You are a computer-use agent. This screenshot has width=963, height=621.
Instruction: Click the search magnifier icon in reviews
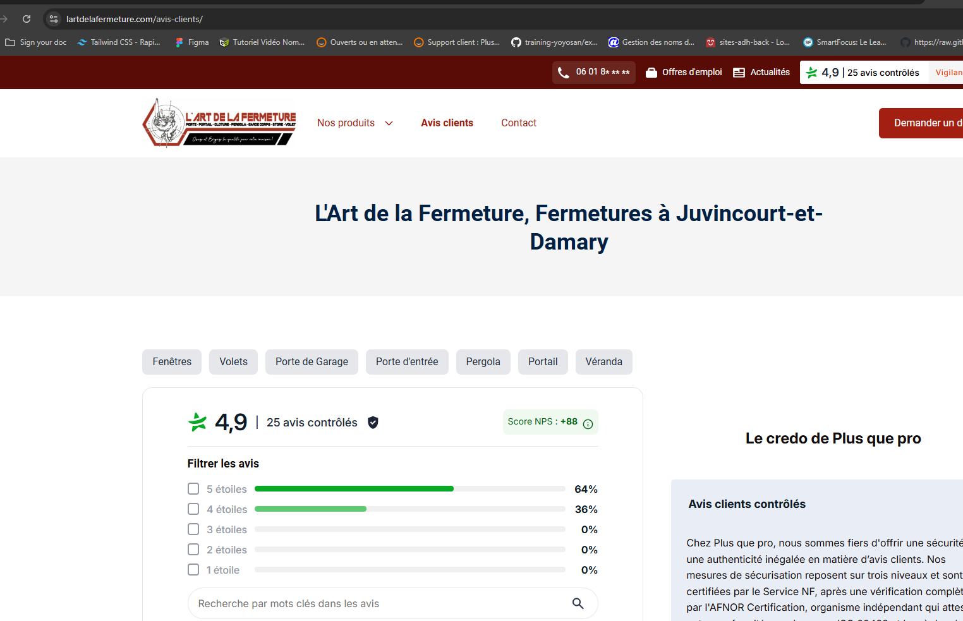tap(578, 603)
